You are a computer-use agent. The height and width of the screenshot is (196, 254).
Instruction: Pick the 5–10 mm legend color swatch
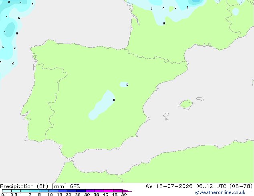pyautogui.click(x=44, y=191)
